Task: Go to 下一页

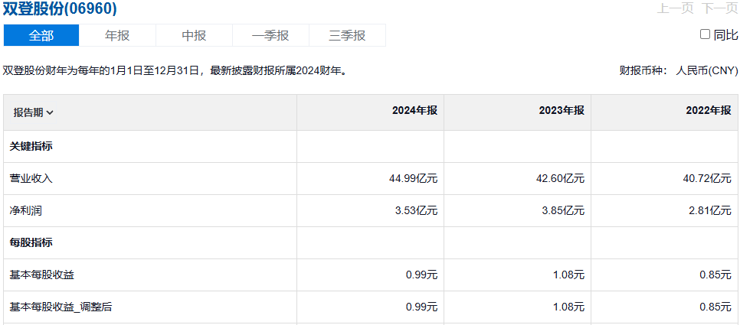Action: [x=719, y=8]
